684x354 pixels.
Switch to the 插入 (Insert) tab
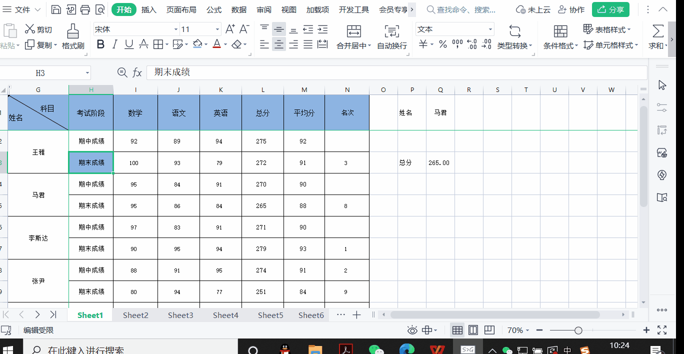coord(149,9)
